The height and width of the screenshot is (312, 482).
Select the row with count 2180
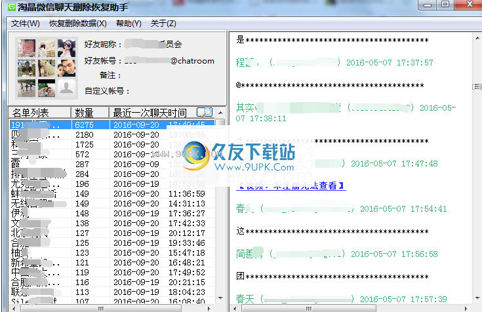112,134
